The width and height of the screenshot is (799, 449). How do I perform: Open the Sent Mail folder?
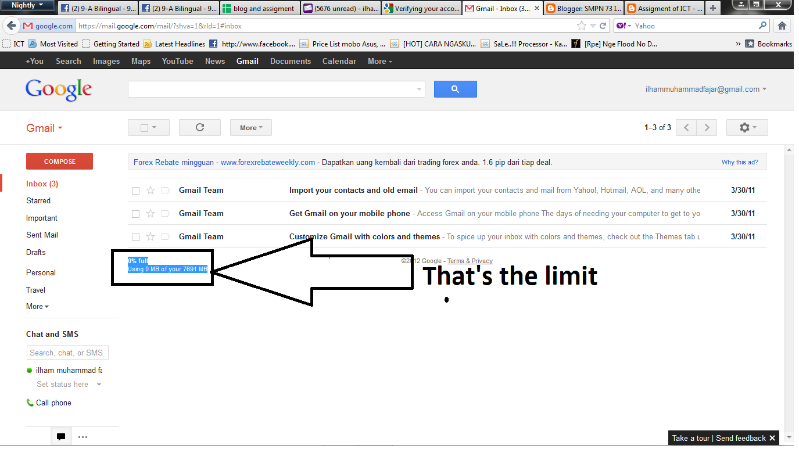42,235
